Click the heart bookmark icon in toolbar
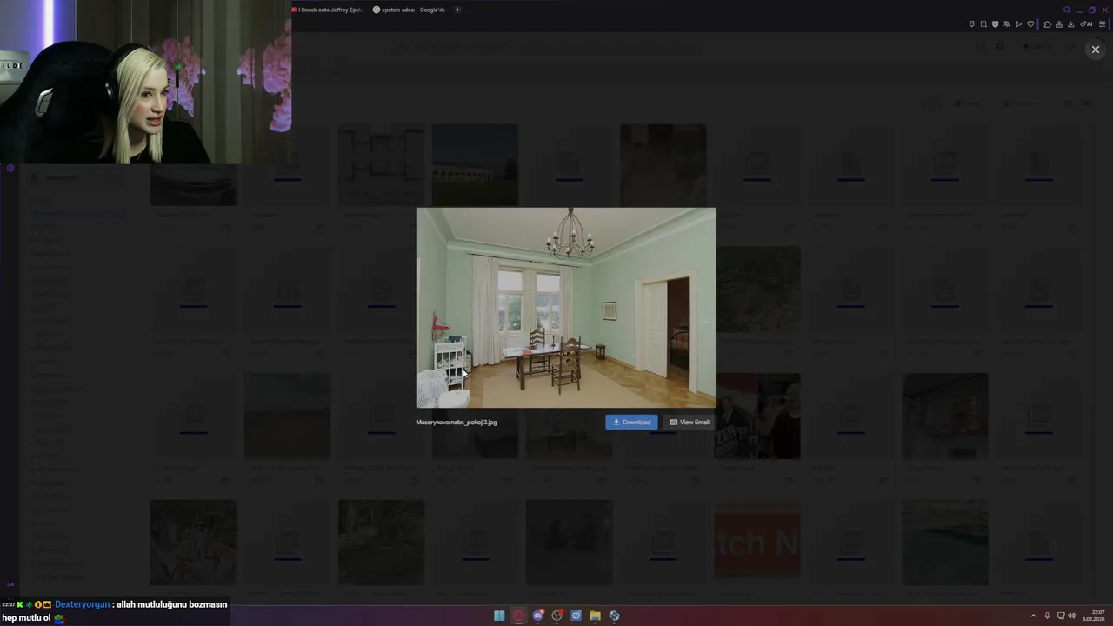The height and width of the screenshot is (626, 1113). click(1030, 24)
